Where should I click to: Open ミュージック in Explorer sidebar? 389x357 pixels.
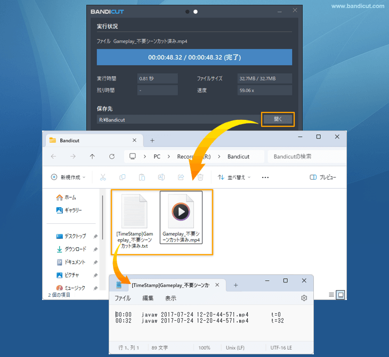tap(70, 288)
